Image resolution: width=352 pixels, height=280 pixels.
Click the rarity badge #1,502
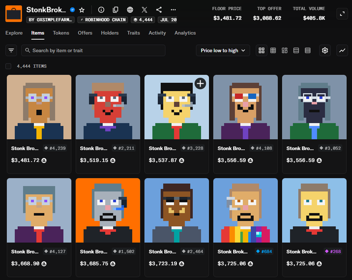click(124, 252)
